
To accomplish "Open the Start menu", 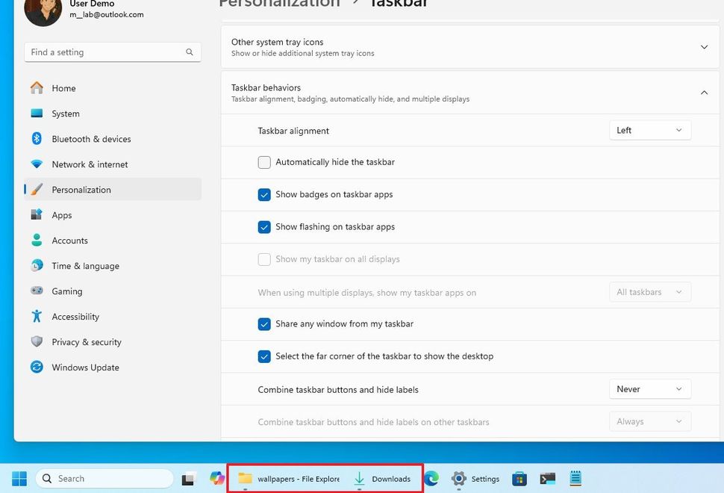I will pos(18,478).
